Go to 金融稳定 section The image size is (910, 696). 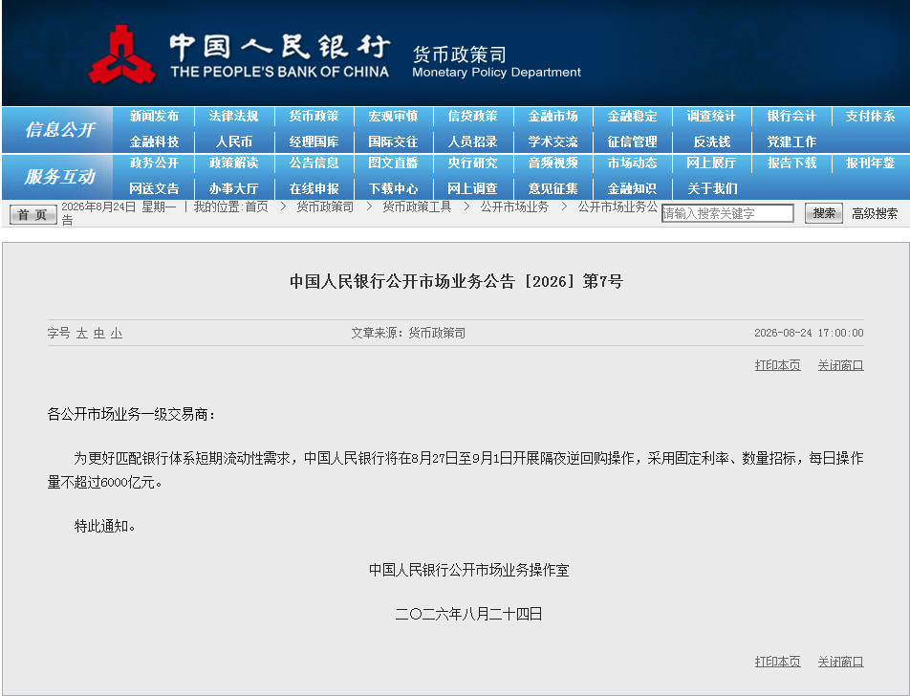click(632, 116)
